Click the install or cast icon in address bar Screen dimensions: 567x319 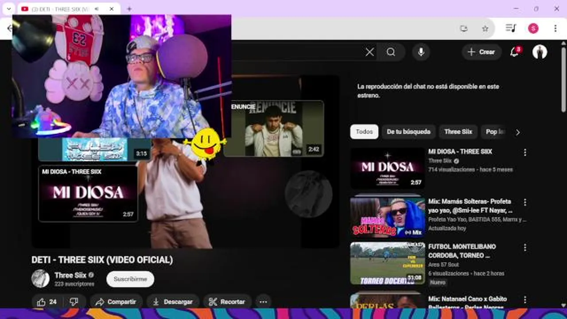[464, 28]
